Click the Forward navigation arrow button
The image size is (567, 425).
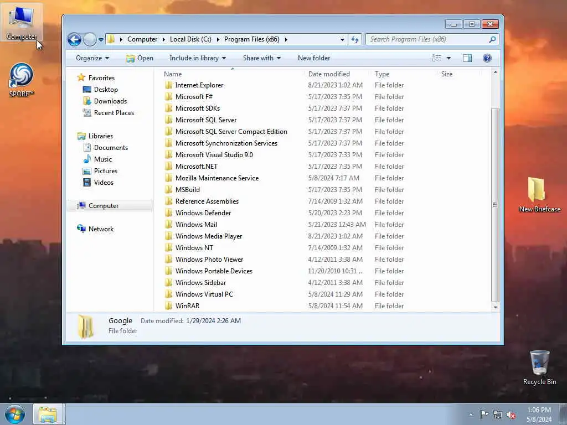click(90, 39)
